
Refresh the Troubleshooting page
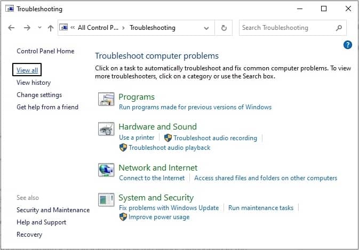click(224, 28)
